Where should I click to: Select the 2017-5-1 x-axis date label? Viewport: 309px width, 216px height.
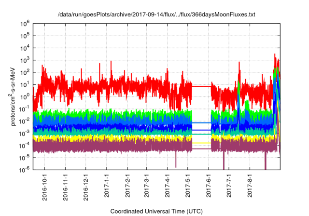(x=188, y=186)
